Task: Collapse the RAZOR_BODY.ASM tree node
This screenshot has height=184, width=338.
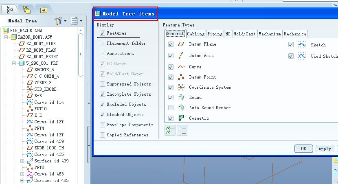Action: coord(6,37)
